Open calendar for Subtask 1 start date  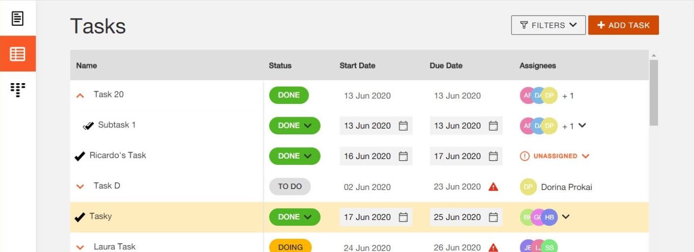pos(403,126)
